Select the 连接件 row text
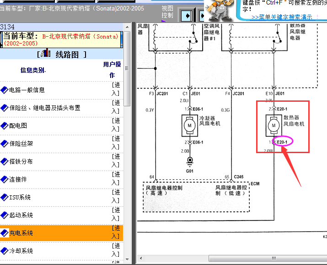The width and height of the screenshot is (327, 265). (x=18, y=180)
